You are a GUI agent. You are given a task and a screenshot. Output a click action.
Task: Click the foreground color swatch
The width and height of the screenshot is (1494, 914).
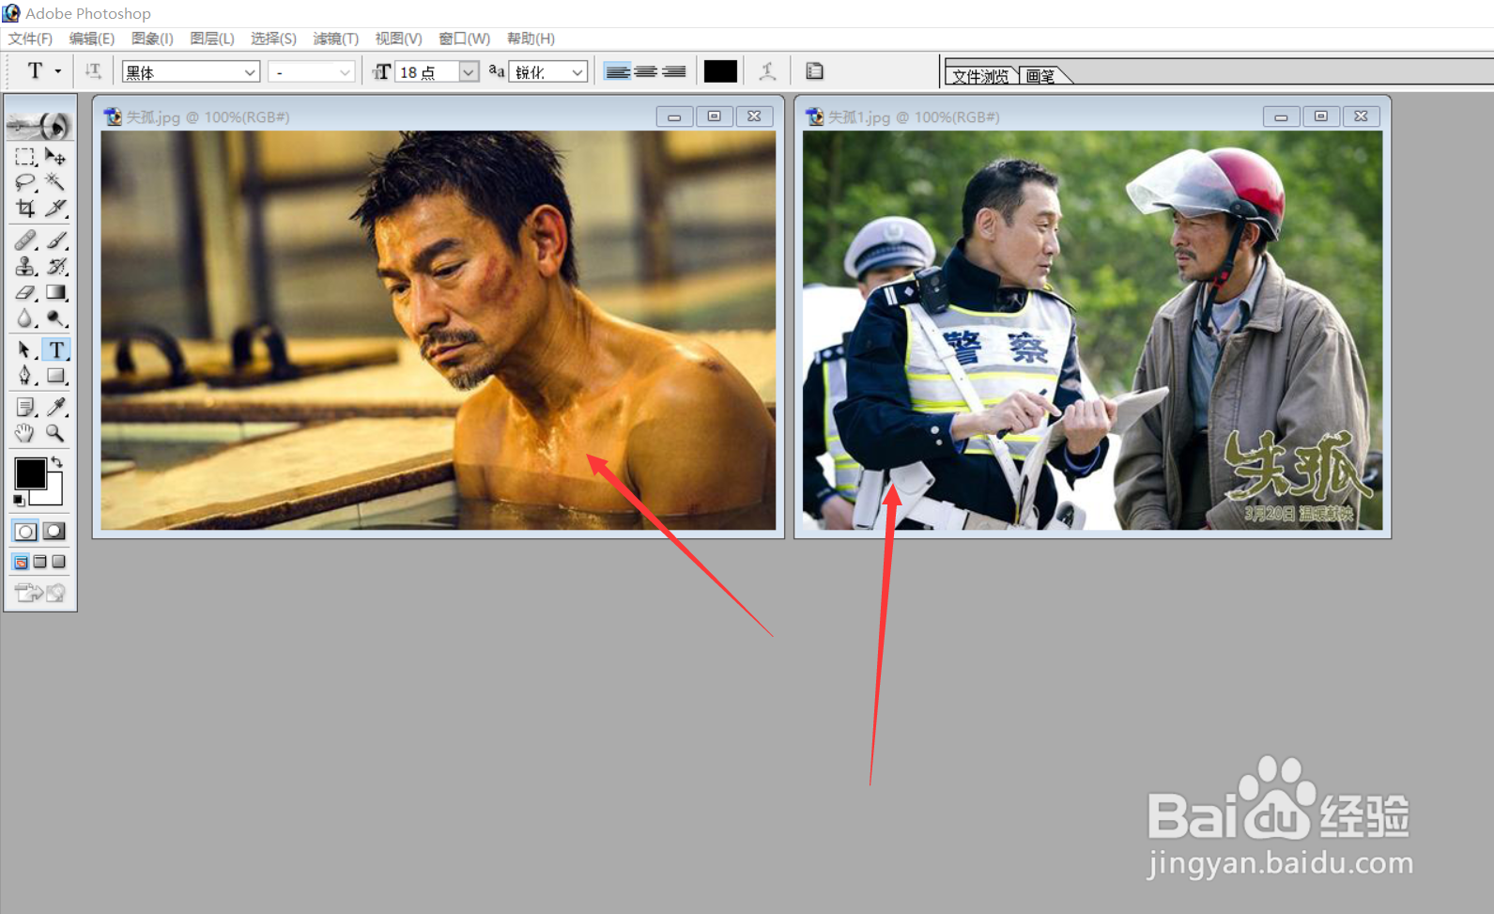[30, 473]
